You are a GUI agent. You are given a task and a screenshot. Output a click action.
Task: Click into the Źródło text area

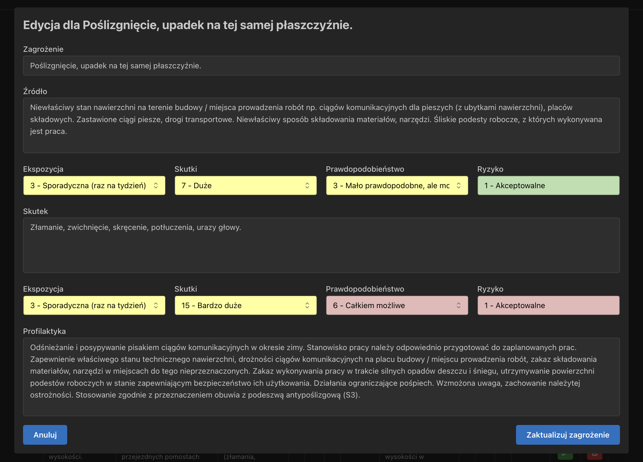pos(321,125)
